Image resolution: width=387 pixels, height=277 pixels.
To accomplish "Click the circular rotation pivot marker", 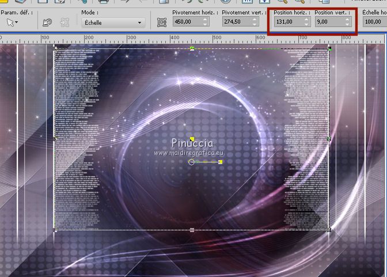I will click(x=191, y=162).
